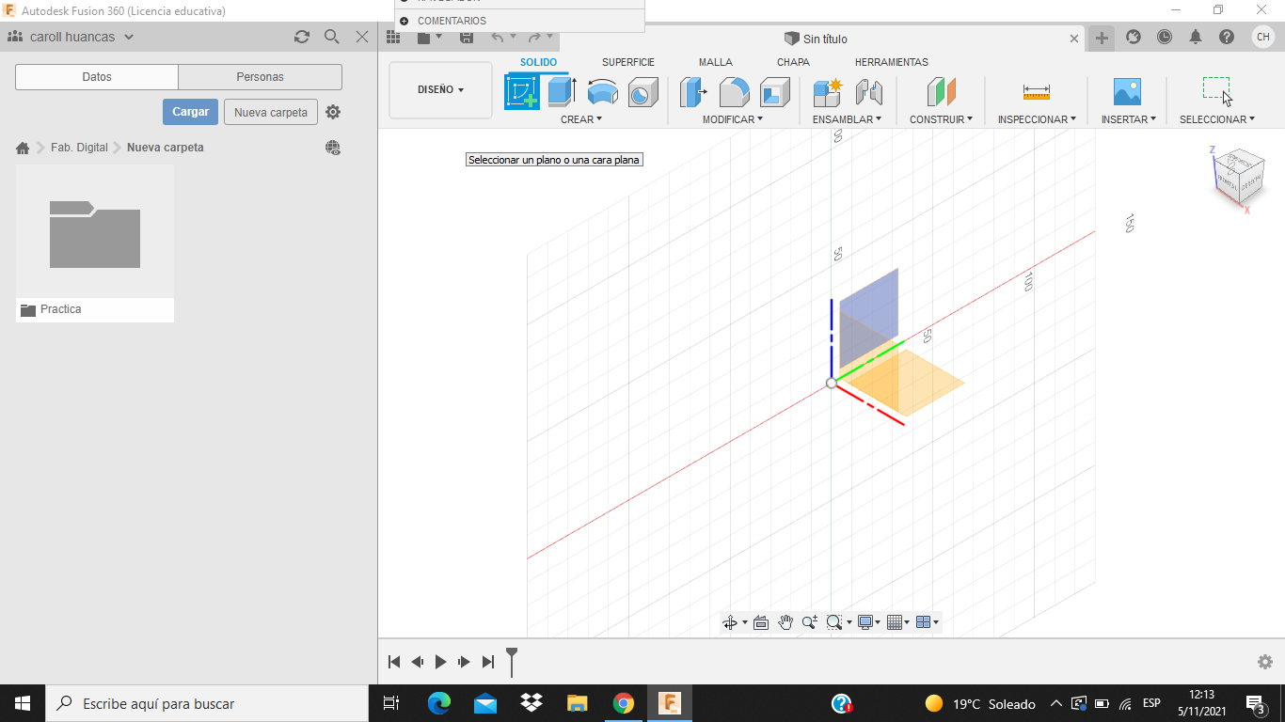Click the globe web view icon
Image resolution: width=1285 pixels, height=722 pixels.
pyautogui.click(x=333, y=148)
